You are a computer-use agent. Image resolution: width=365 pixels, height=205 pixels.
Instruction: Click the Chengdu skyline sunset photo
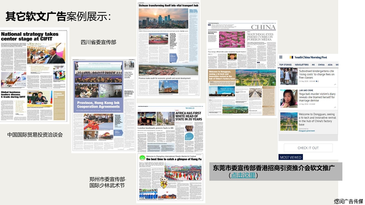(x=163, y=18)
